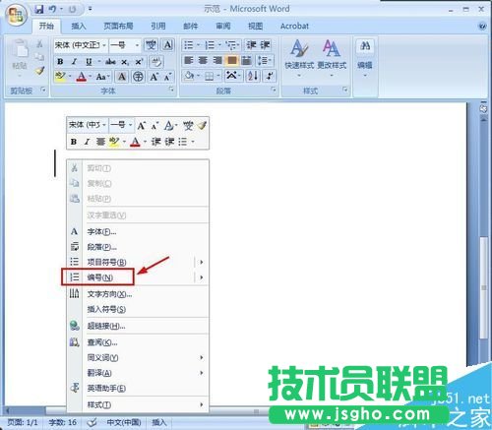Toggle superscript x² in ribbon
This screenshot has width=492, height=430.
point(139,62)
